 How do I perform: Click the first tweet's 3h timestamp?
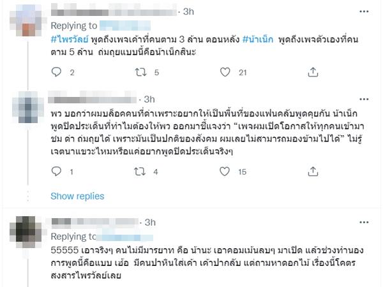[x=188, y=11]
